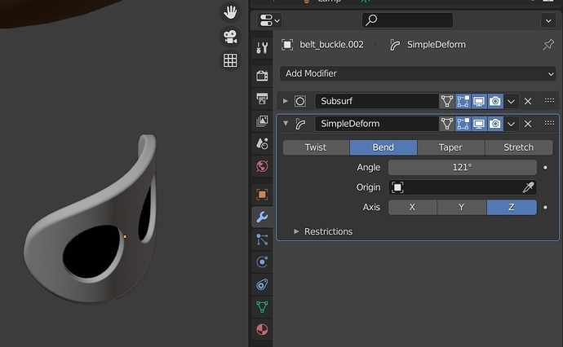Image resolution: width=563 pixels, height=347 pixels.
Task: Edit the SimpleDeform modifier name field
Action: [377, 124]
